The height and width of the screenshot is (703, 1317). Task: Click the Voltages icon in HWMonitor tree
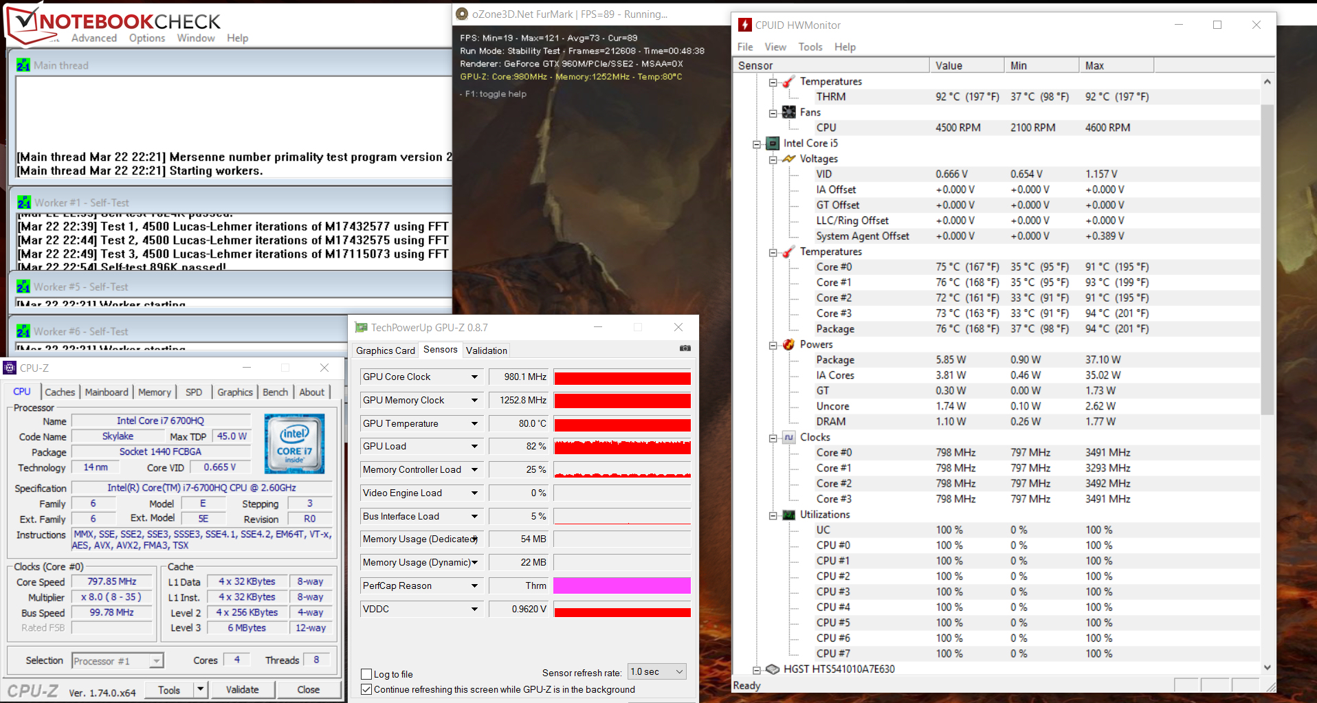(x=788, y=159)
